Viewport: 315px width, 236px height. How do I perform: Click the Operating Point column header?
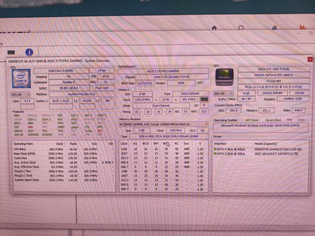coord(23,144)
